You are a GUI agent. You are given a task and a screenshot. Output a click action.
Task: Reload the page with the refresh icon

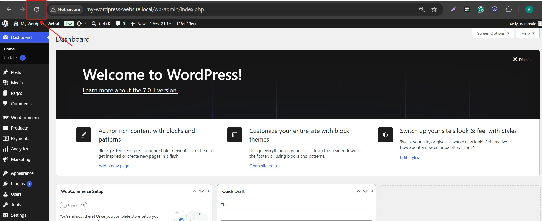coord(37,9)
